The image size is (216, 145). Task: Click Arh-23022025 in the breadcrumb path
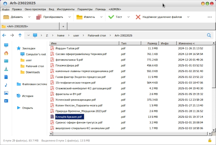123,36
